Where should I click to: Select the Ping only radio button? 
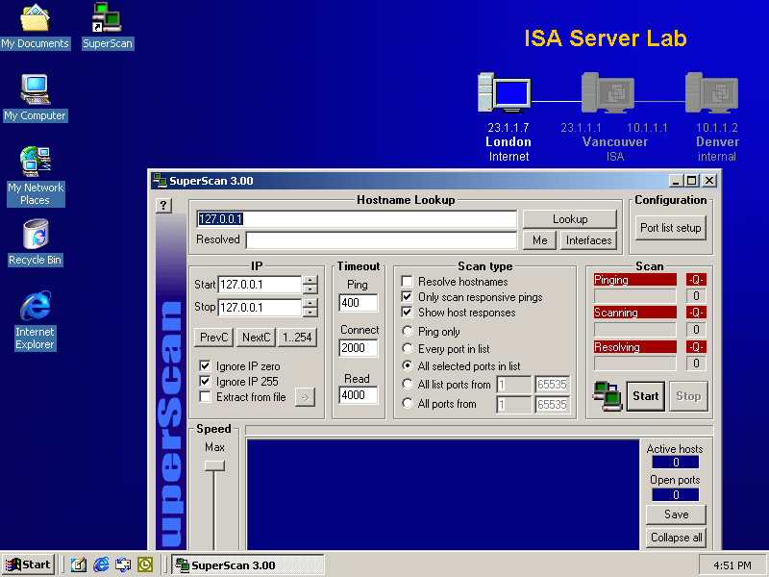coord(407,332)
